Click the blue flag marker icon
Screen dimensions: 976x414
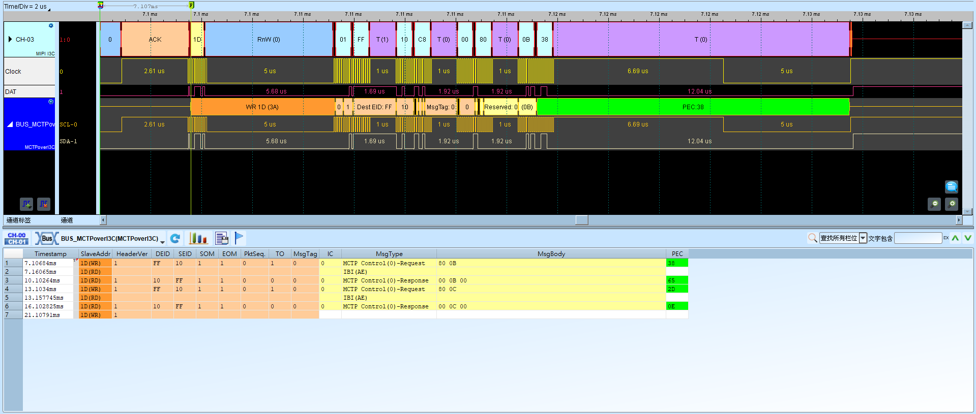239,238
